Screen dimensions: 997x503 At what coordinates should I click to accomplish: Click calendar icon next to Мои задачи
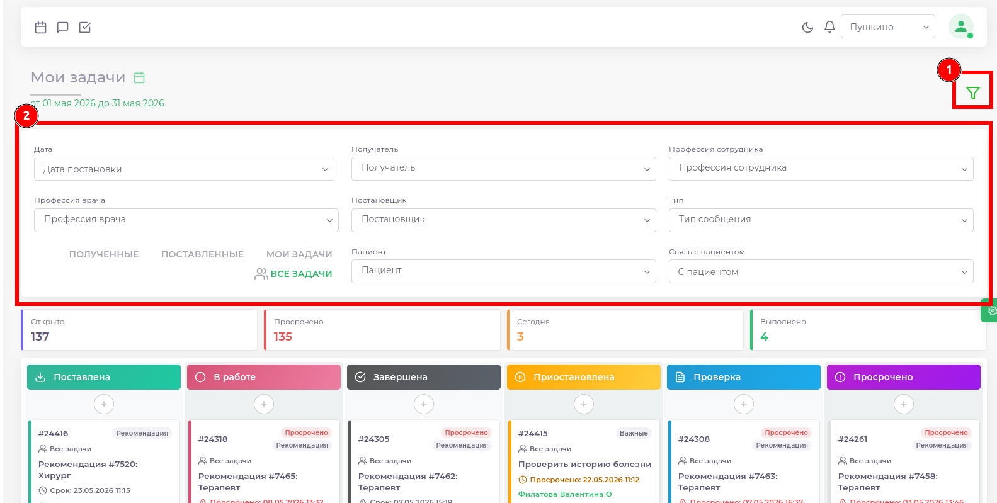pyautogui.click(x=139, y=77)
